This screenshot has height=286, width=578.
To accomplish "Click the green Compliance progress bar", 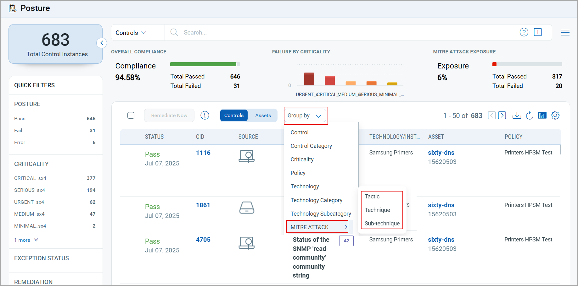I will click(x=203, y=64).
